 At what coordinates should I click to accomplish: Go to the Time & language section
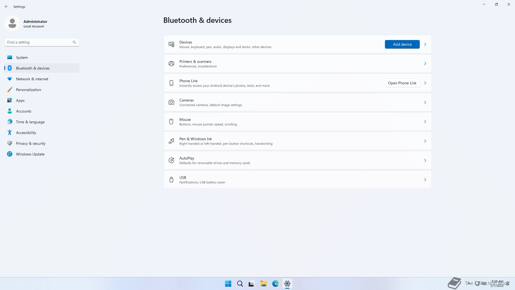point(30,122)
